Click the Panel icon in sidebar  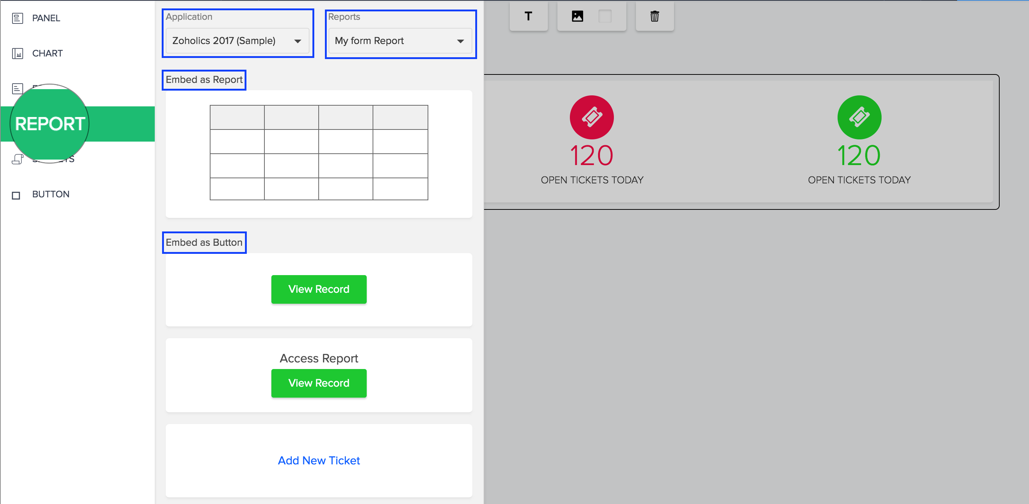coord(17,18)
